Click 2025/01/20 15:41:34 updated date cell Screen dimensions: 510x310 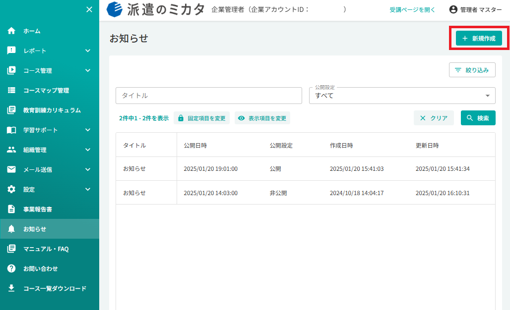point(443,169)
